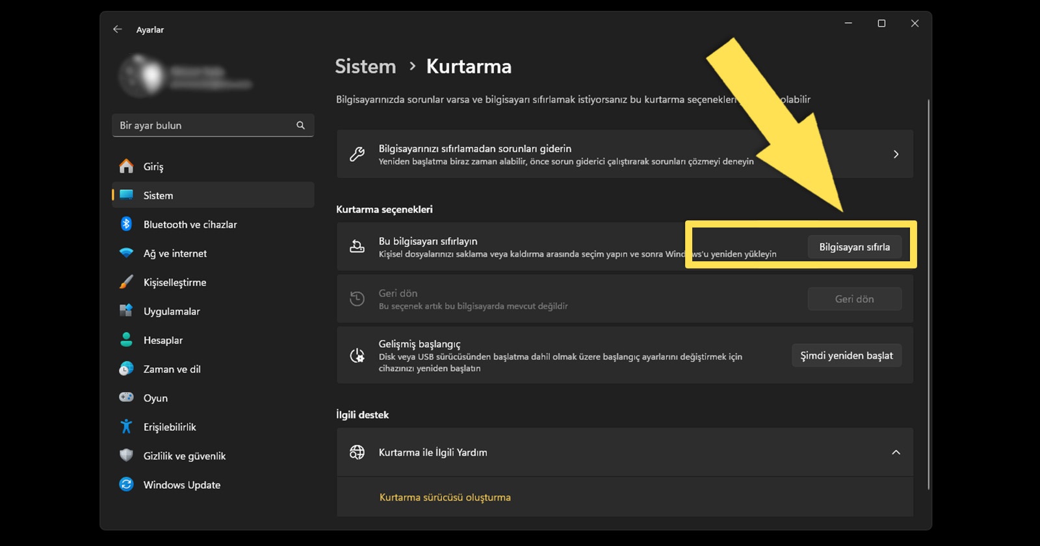Click the Bilgisayarı sıfırla button
The height and width of the screenshot is (546, 1040).
[x=854, y=247]
